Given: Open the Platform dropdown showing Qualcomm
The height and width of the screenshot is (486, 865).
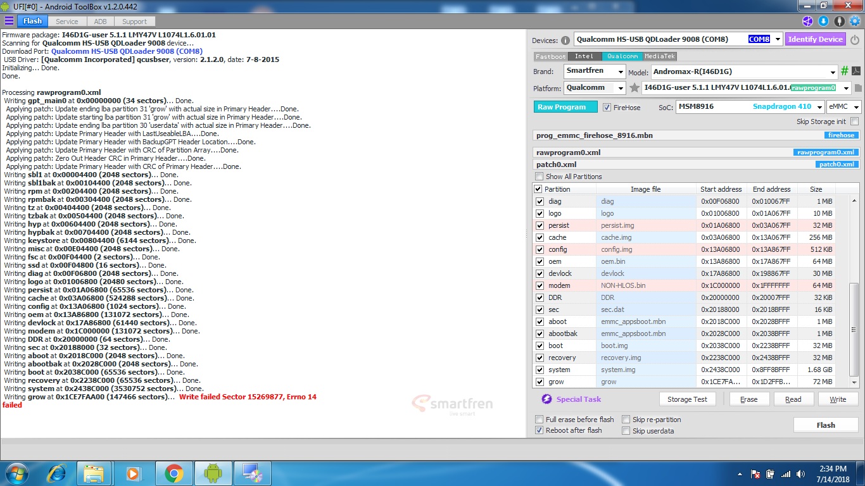Looking at the screenshot, I should click(621, 88).
